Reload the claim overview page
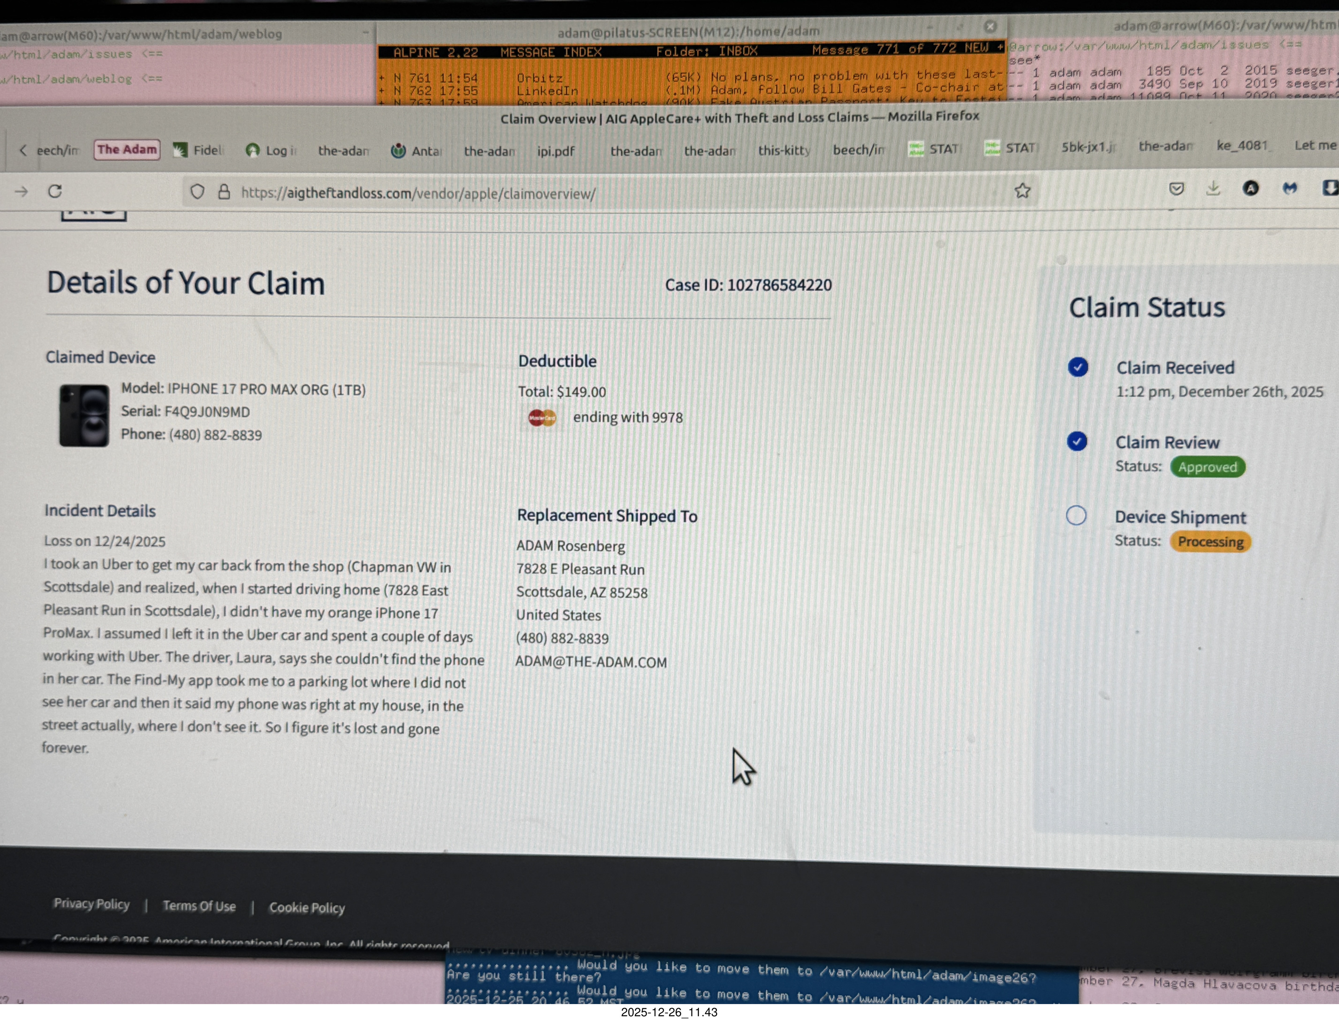 click(x=55, y=191)
